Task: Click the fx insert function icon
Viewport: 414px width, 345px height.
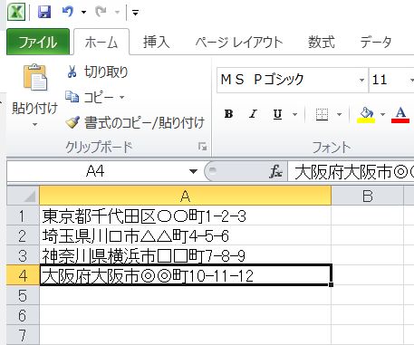Action: [276, 171]
